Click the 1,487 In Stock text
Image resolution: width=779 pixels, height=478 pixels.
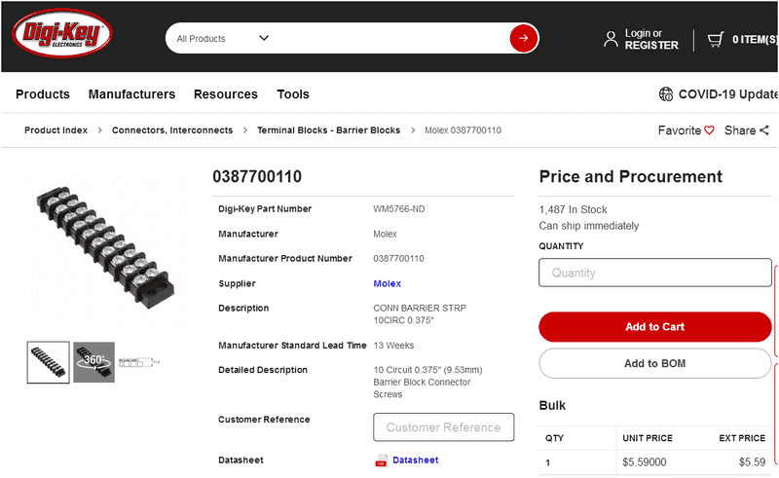(573, 209)
